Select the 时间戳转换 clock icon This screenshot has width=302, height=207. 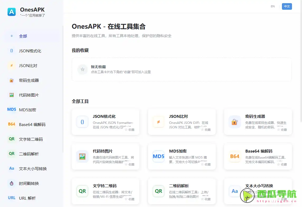11,183
